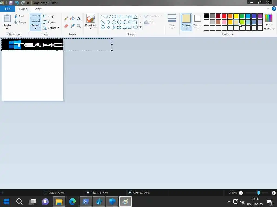This screenshot has height=207, width=277.
Task: Crop the image to selection
Action: tap(48, 16)
